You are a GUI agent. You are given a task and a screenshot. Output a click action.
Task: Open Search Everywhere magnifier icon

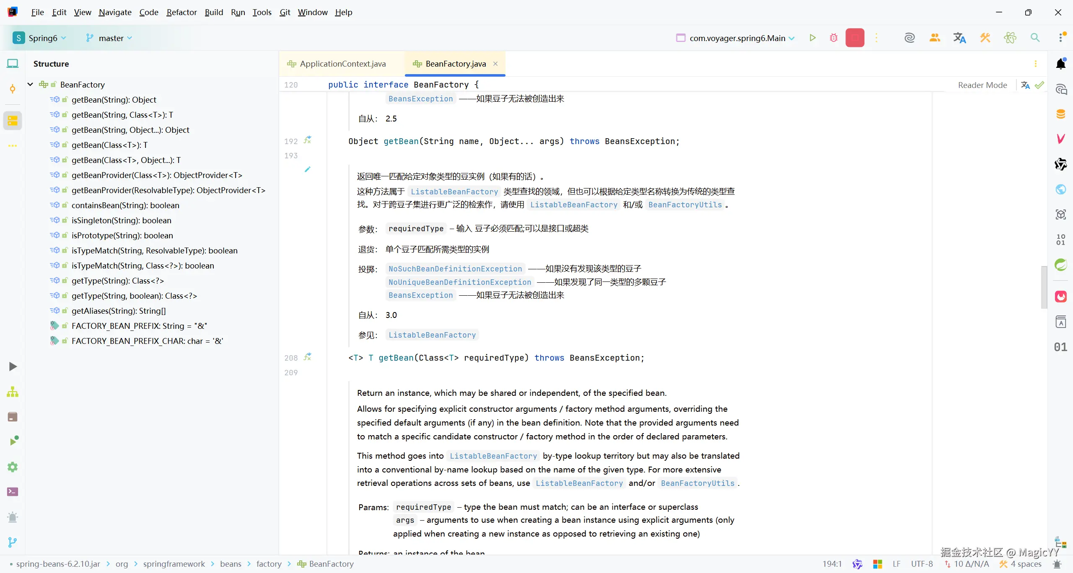1035,38
